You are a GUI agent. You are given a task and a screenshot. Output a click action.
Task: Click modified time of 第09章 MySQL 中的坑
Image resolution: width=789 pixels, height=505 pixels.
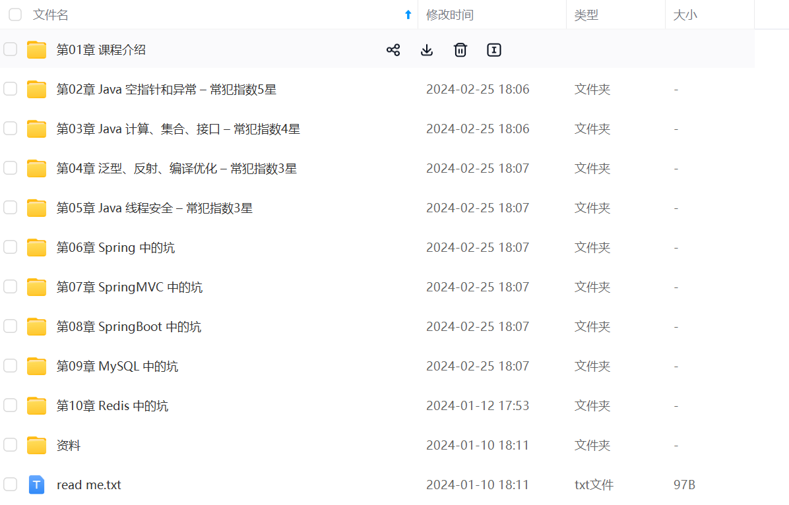[478, 366]
